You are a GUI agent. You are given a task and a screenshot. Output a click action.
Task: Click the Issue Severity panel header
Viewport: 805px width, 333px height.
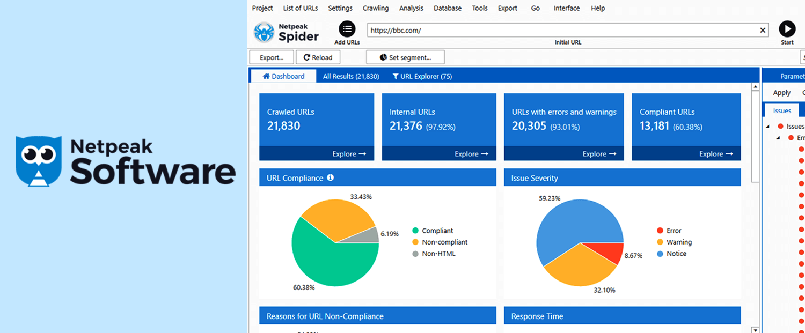tap(623, 177)
